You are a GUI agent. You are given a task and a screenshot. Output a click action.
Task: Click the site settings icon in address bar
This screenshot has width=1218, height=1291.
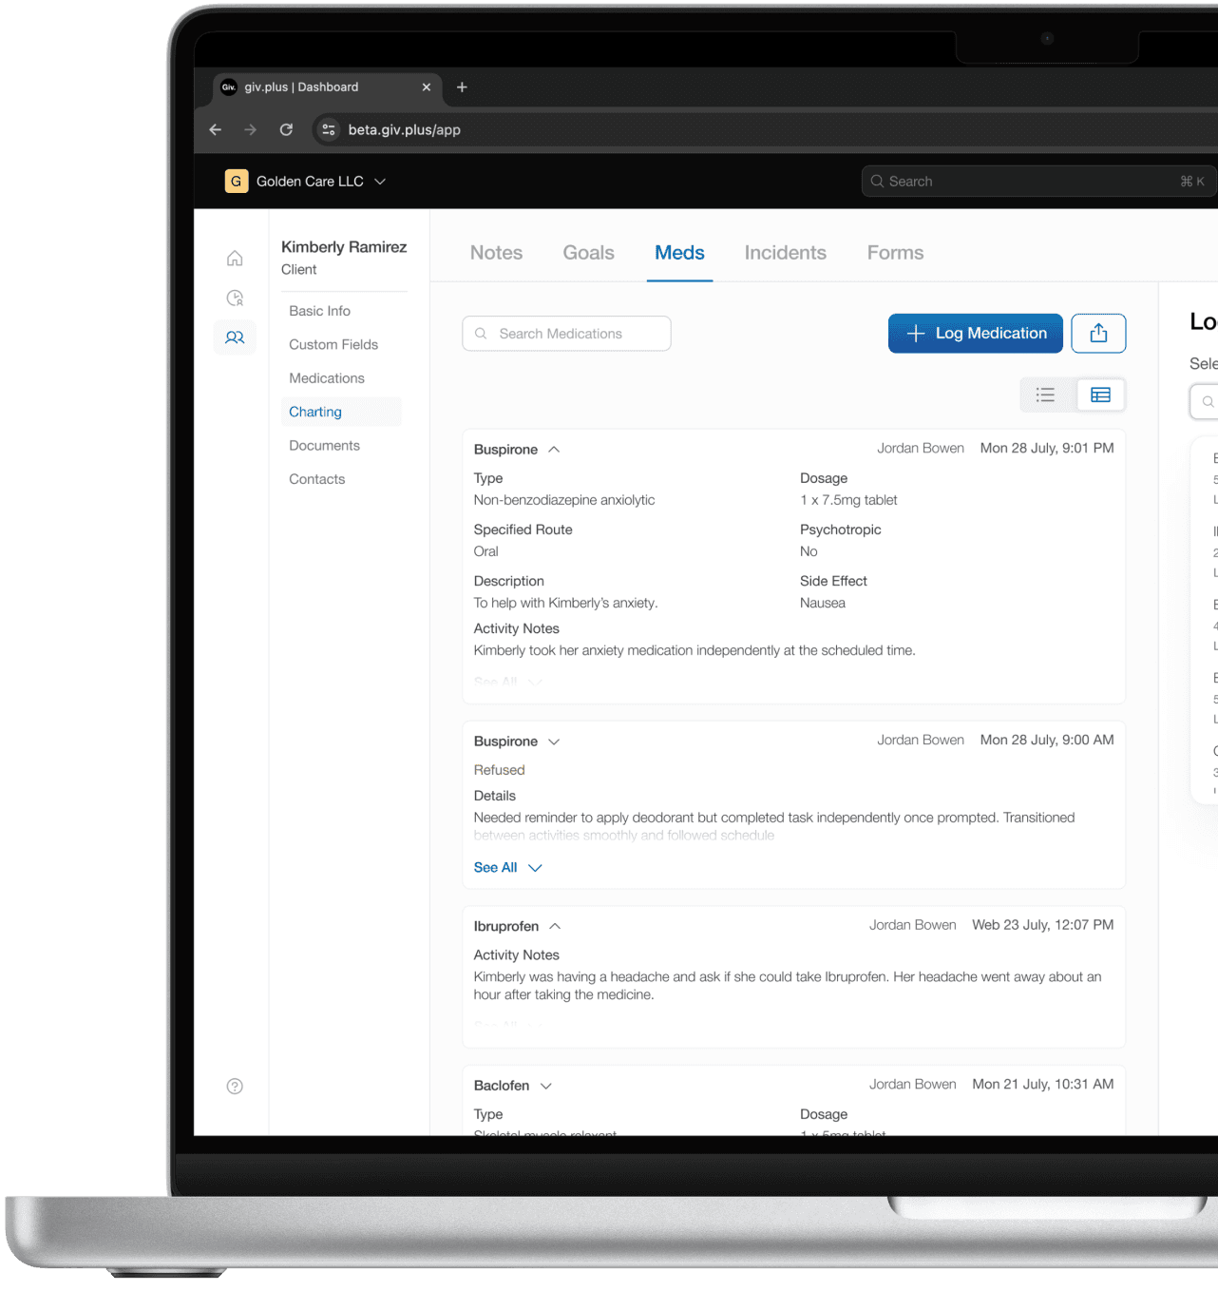pos(328,129)
